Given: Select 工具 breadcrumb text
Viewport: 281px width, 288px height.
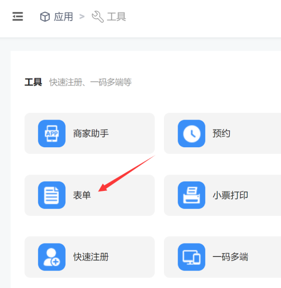Looking at the screenshot, I should point(116,17).
